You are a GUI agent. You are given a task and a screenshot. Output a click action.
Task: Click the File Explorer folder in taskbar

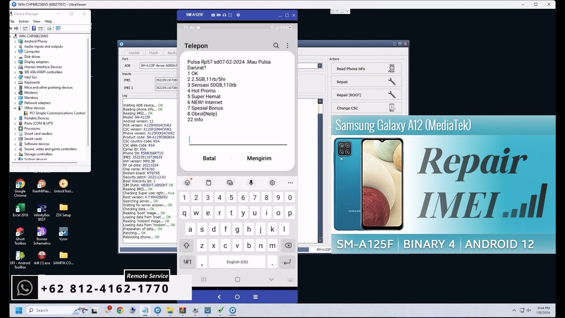(x=170, y=310)
